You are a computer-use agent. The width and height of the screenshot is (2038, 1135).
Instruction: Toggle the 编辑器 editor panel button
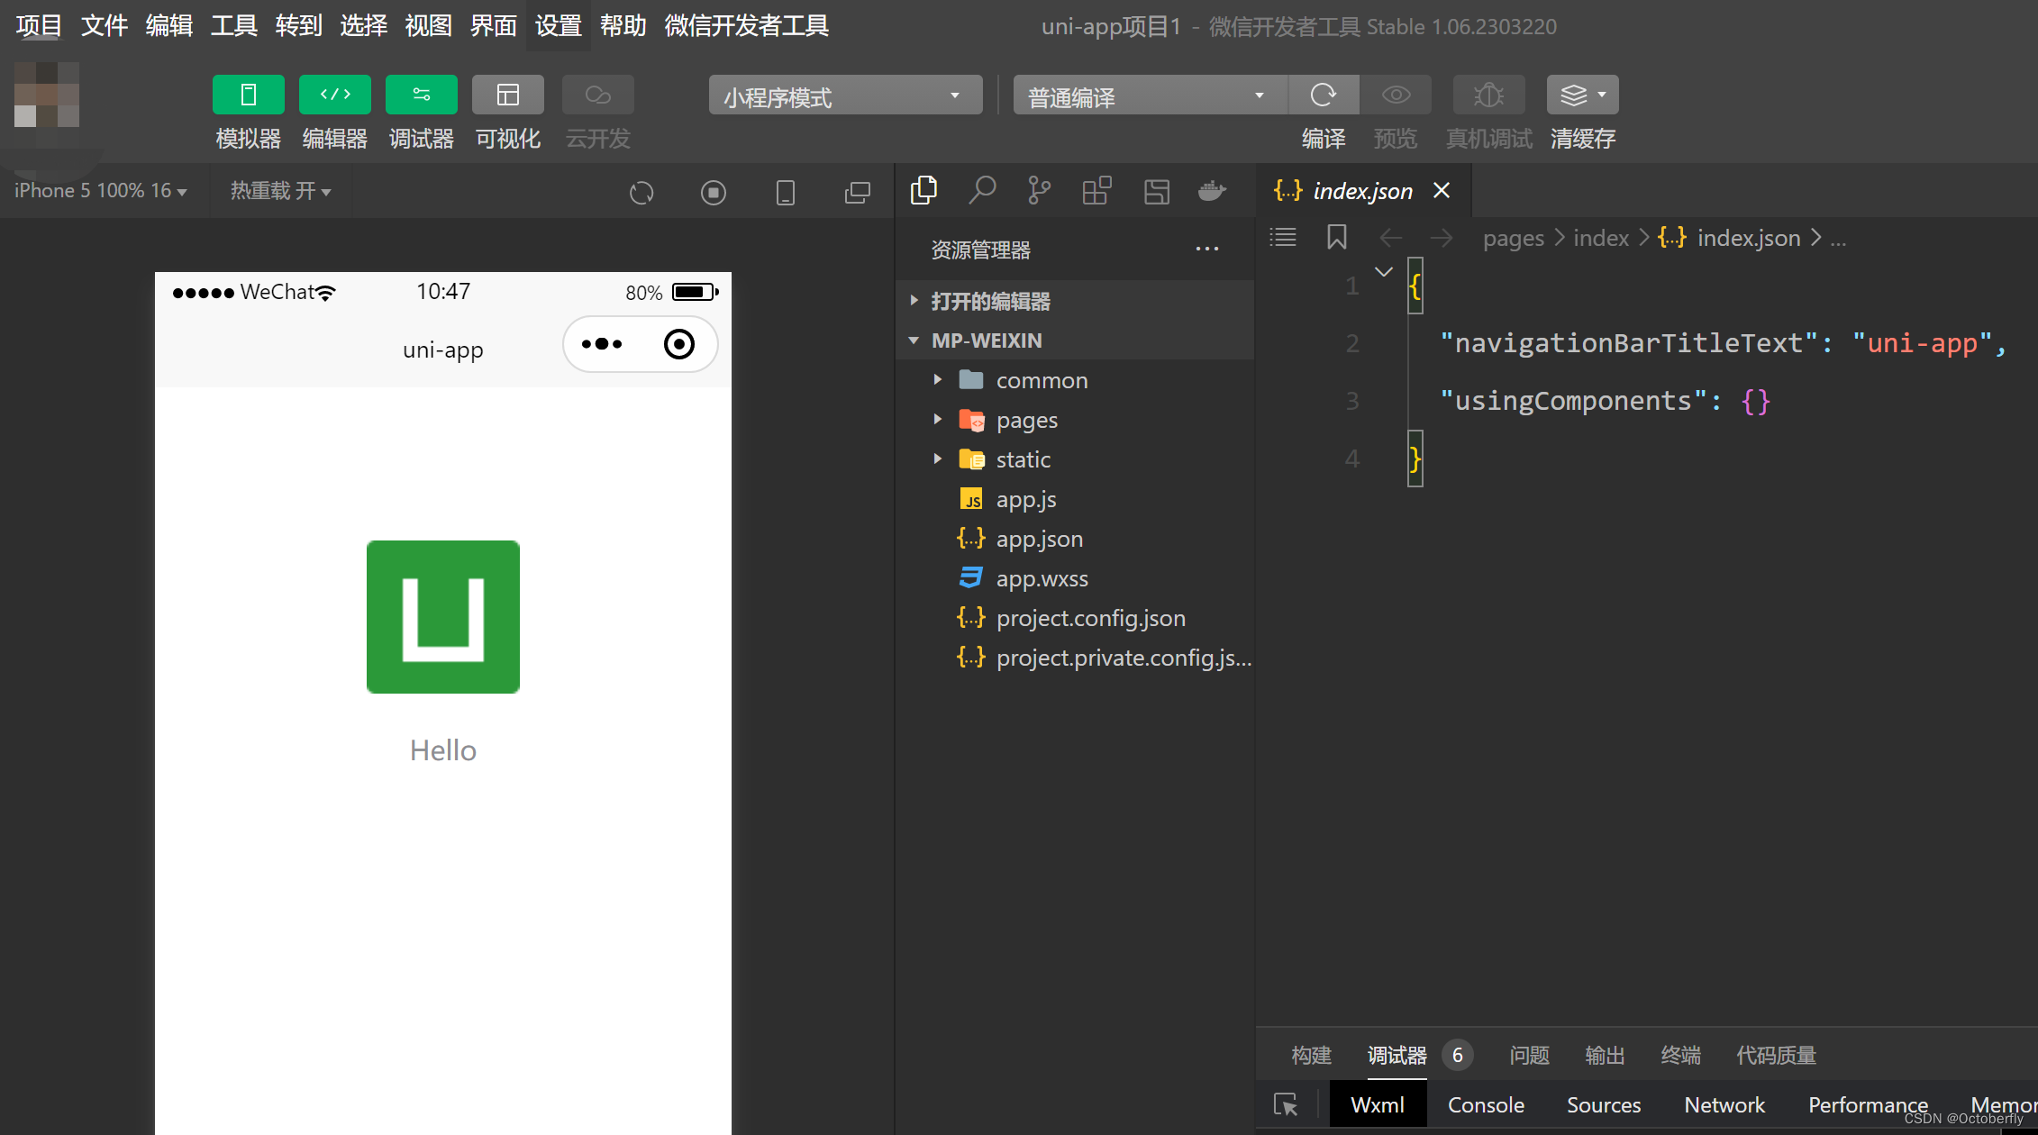[335, 95]
